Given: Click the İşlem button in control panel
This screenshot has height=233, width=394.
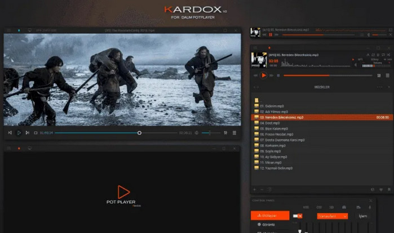Looking at the screenshot, I should (x=362, y=216).
